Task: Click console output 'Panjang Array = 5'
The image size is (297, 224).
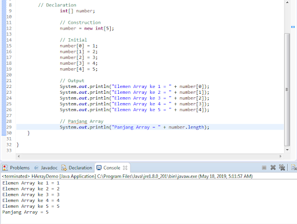Action: [26, 212]
